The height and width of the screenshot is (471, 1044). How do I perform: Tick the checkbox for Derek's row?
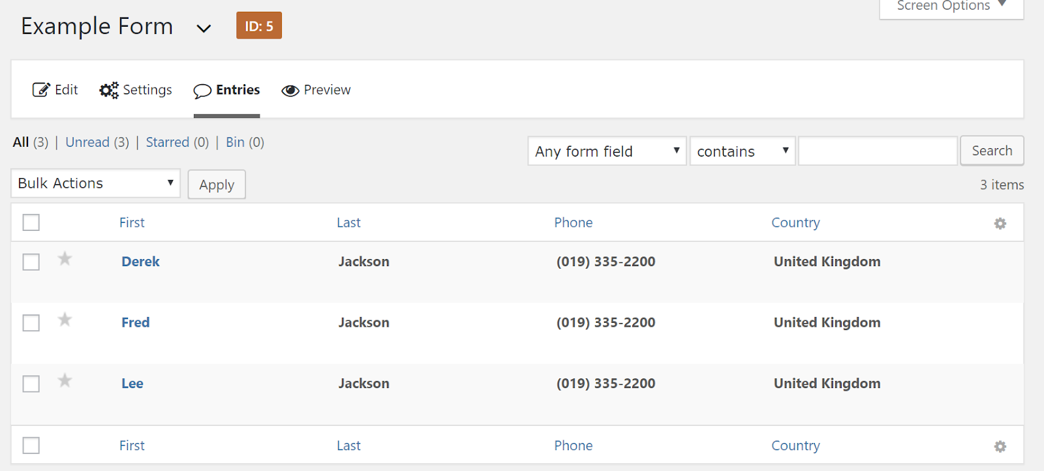coord(31,262)
